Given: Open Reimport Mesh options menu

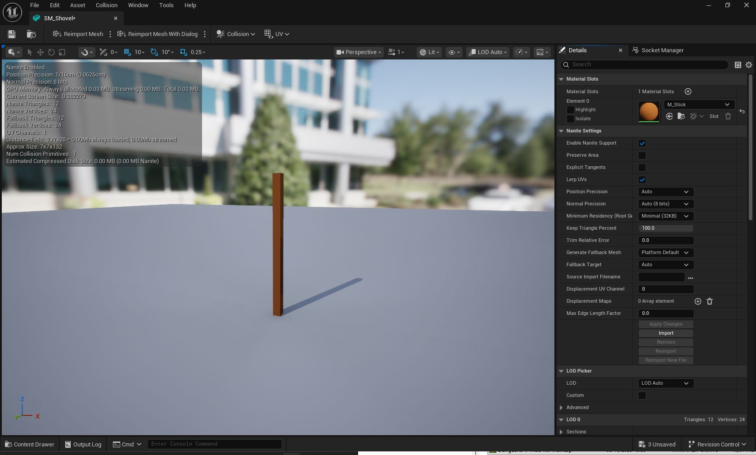Looking at the screenshot, I should 110,34.
